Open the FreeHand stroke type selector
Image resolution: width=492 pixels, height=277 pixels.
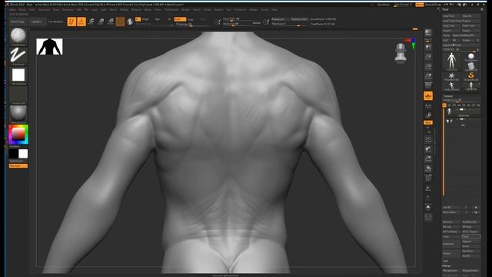[x=18, y=55]
